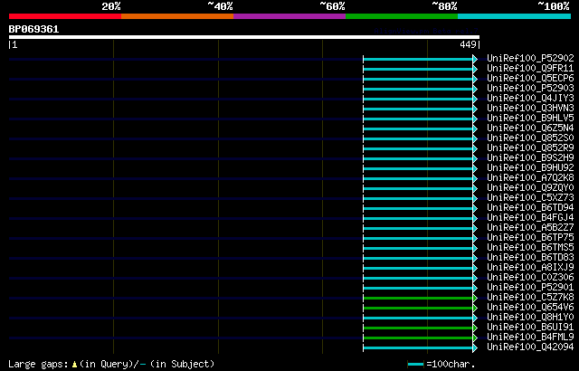Image resolution: width=579 pixels, height=371 pixels.
Task: Click the UniRef100_B6TD94 label
Action: [x=530, y=208]
